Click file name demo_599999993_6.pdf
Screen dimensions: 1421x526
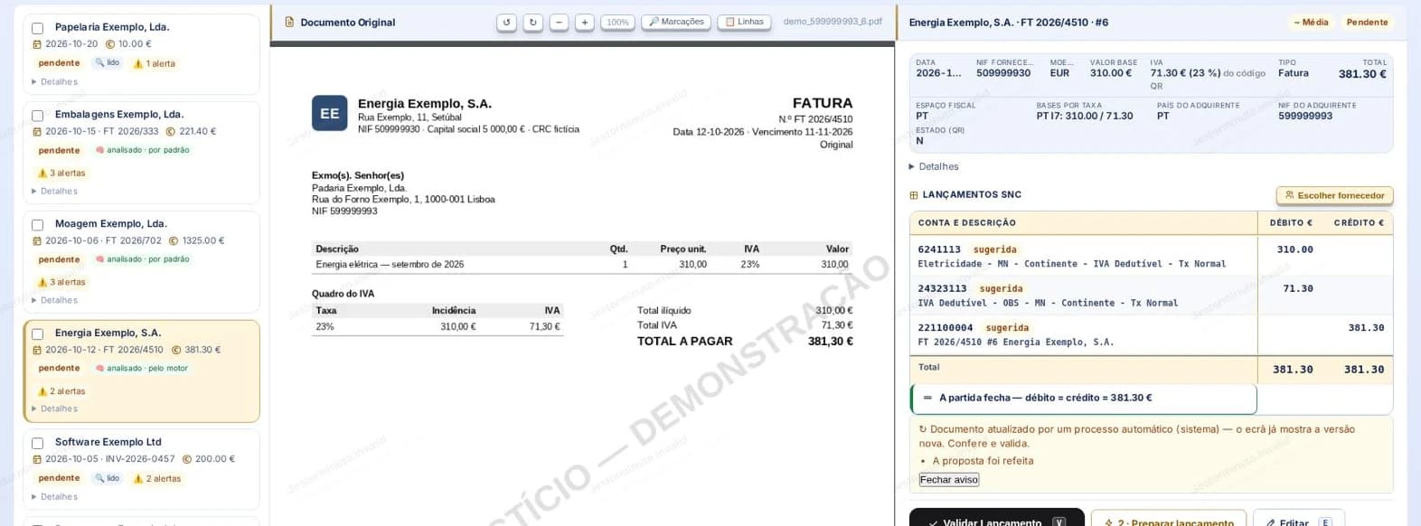coord(833,22)
